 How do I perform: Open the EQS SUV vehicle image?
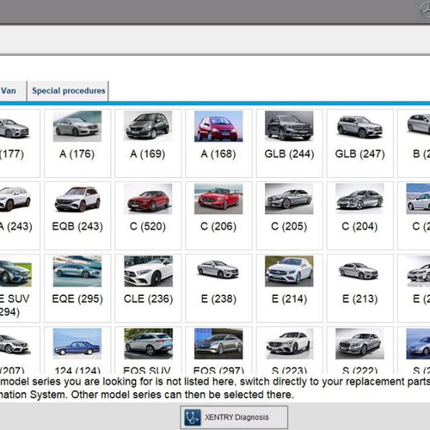click(148, 344)
